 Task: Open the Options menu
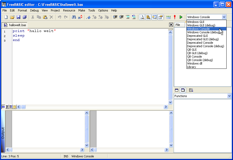click(103, 10)
